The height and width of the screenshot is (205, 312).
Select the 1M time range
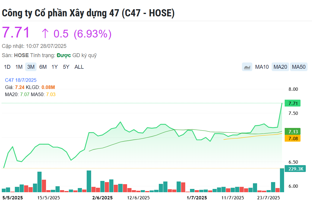[x=19, y=67]
